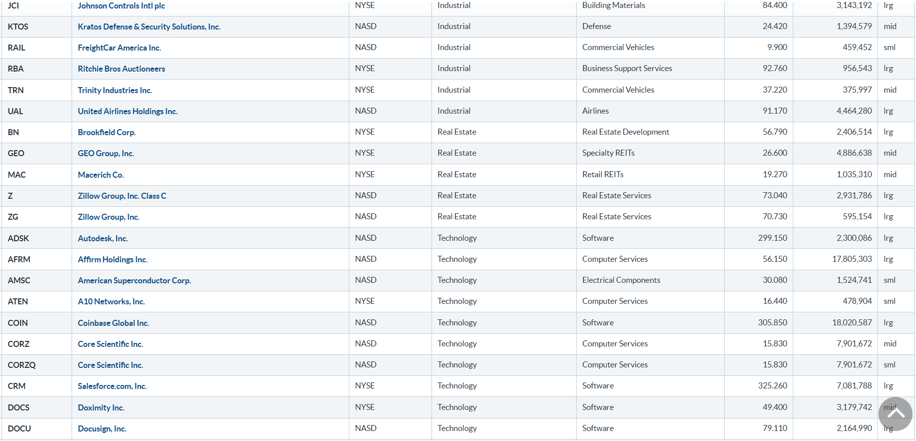Open GEO Group, Inc. link

(x=106, y=153)
